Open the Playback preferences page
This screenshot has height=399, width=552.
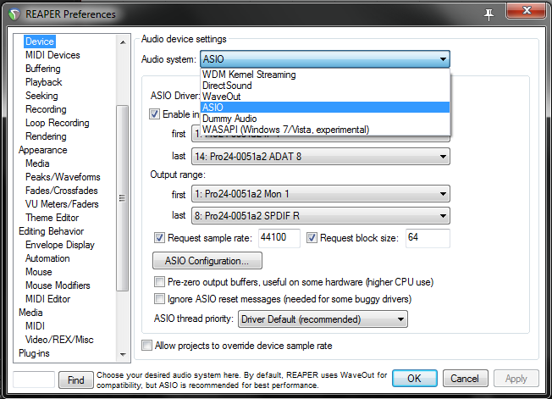point(44,82)
